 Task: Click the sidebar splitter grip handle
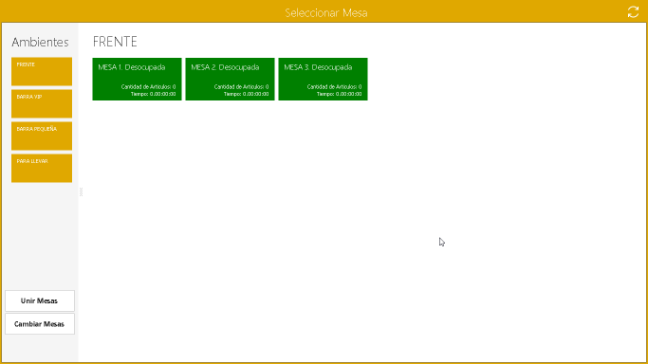[81, 191]
